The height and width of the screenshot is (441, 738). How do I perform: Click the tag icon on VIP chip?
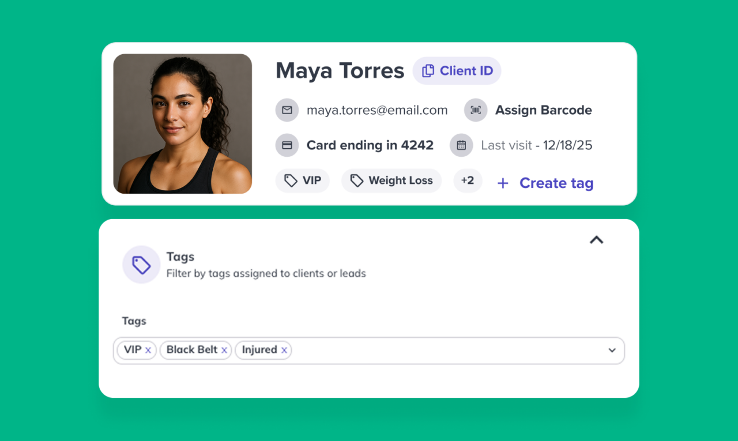[291, 180]
